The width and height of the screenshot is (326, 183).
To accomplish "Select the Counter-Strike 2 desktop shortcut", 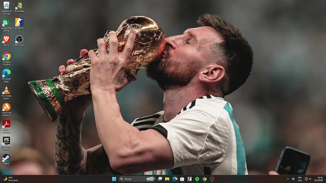I will pyautogui.click(x=19, y=25).
